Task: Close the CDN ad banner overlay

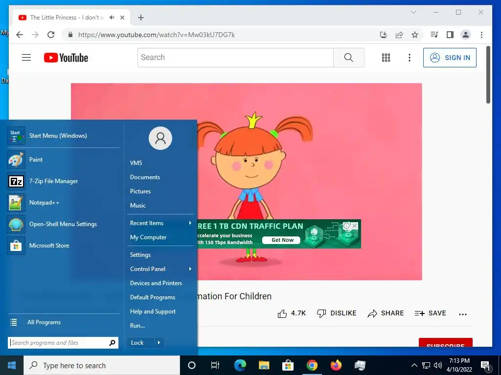Action: point(355,226)
